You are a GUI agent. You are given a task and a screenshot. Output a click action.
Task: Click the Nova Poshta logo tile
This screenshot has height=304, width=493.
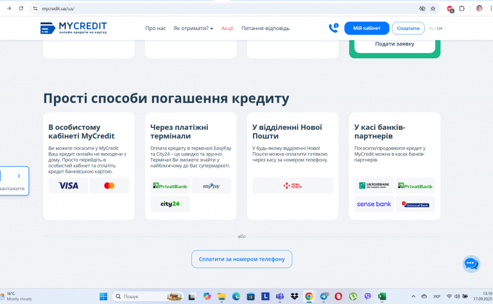[x=293, y=186]
